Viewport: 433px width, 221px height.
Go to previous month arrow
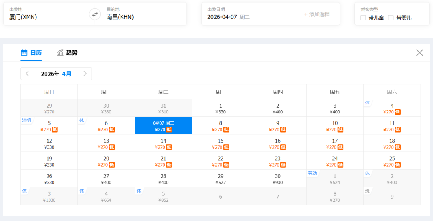tap(27, 74)
